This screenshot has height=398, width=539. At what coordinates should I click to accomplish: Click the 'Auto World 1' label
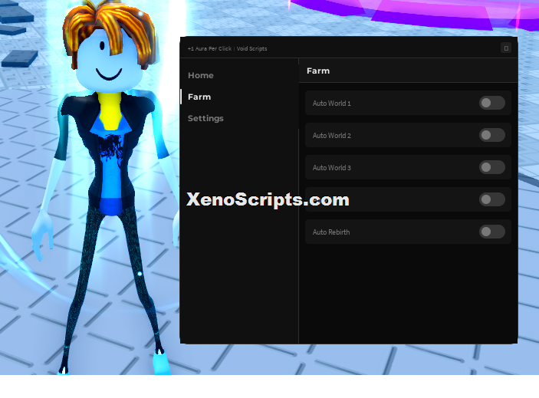click(x=332, y=103)
